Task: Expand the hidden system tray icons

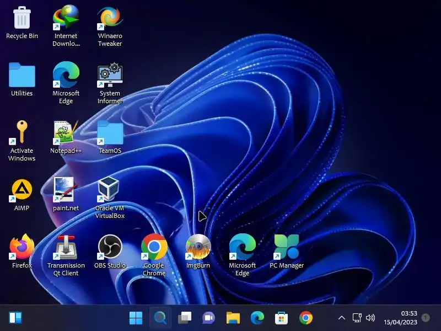Action: pos(342,318)
